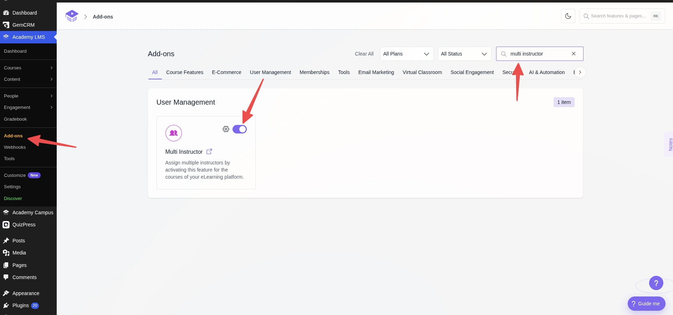Click the Clear All filters button
This screenshot has height=315, width=673.
coord(364,54)
